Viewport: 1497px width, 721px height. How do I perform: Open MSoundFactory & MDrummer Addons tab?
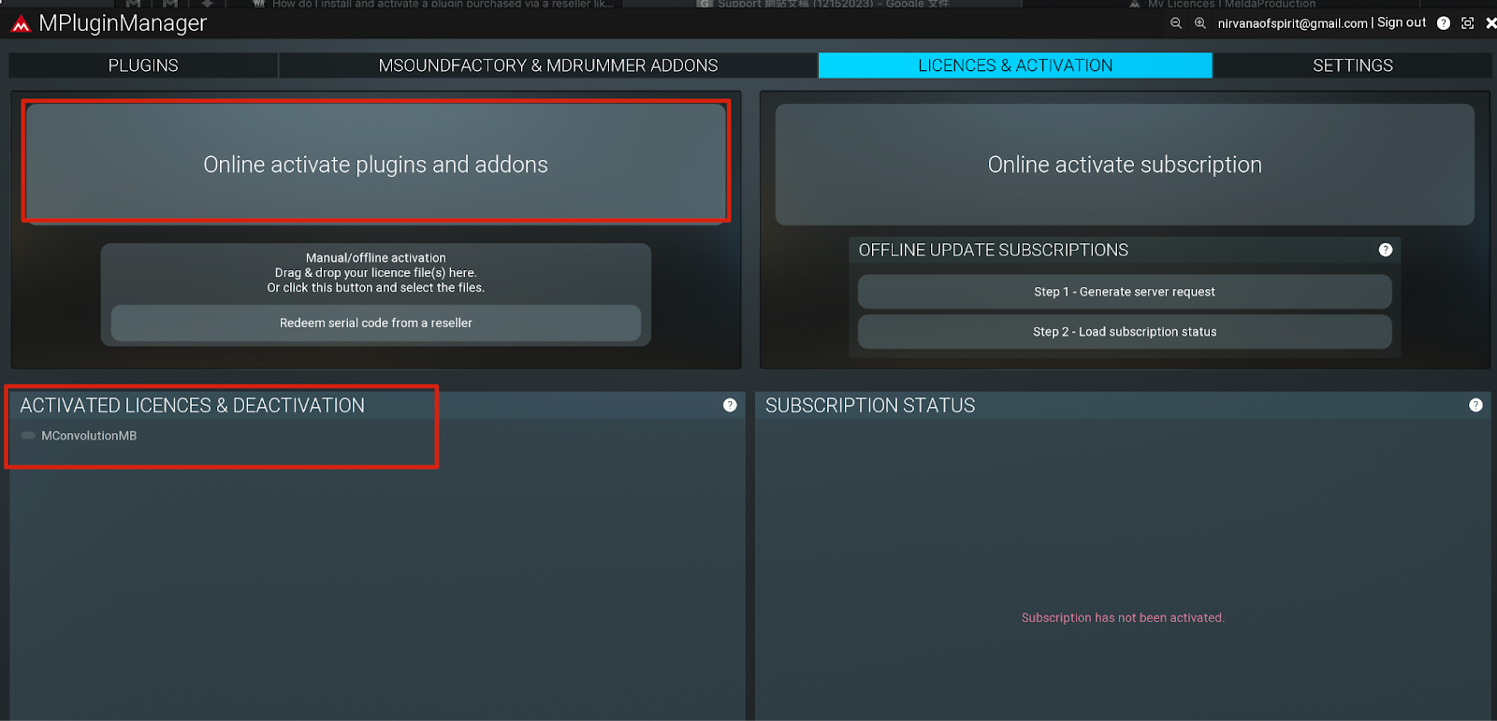point(548,65)
